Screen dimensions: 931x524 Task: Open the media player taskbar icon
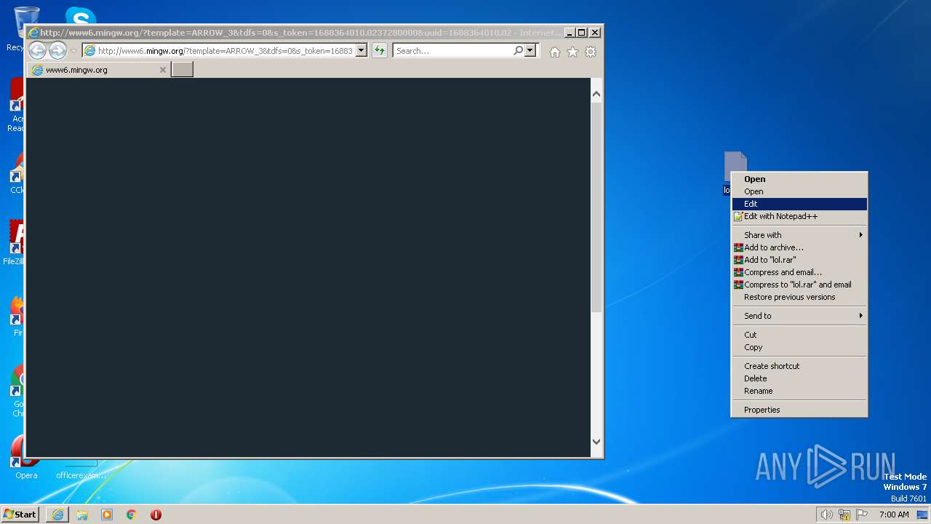(x=107, y=515)
